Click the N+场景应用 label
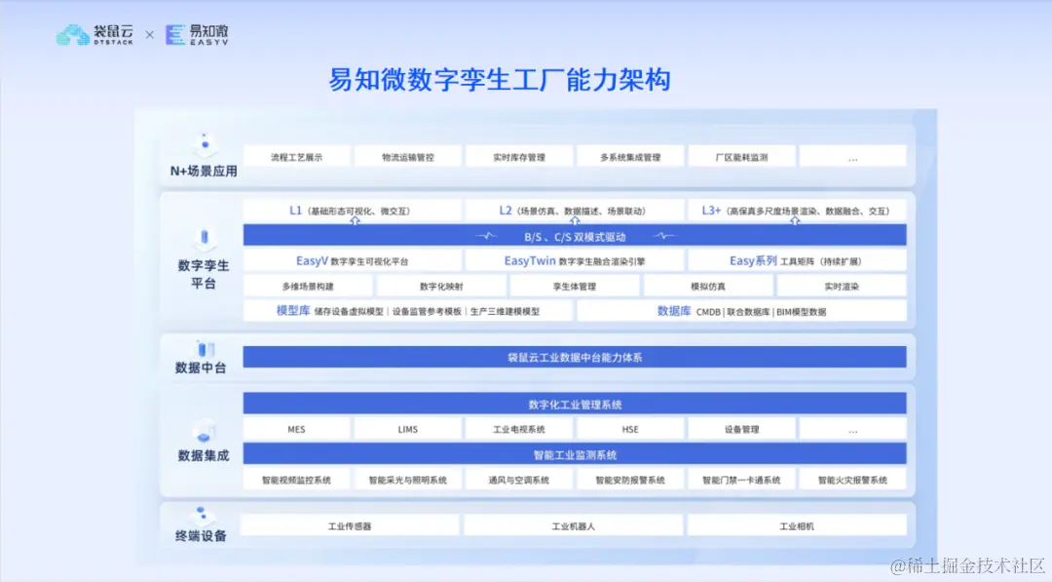Image resolution: width=1052 pixels, height=582 pixels. pos(204,172)
